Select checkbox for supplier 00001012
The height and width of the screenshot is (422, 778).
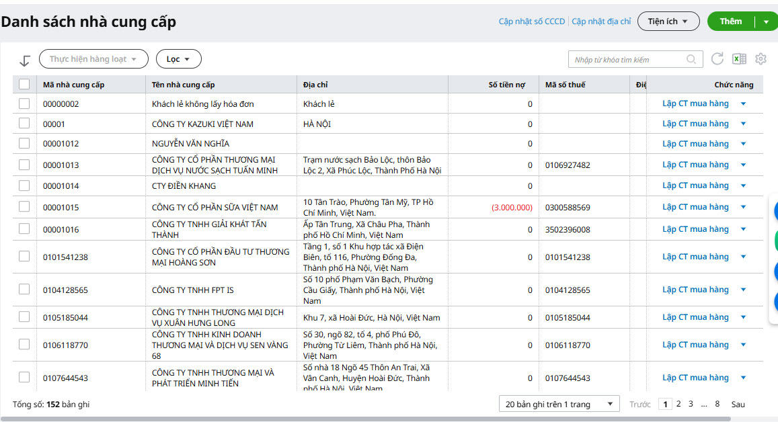(x=24, y=143)
